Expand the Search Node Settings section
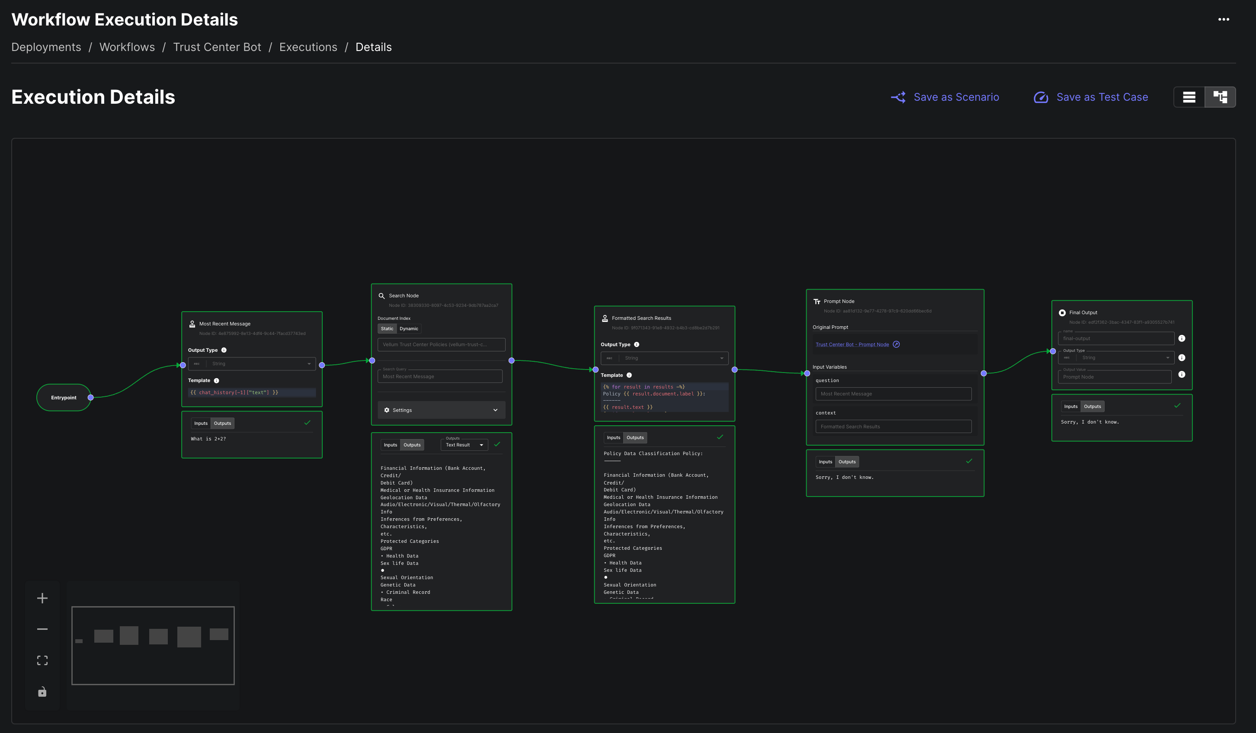Image resolution: width=1256 pixels, height=733 pixels. tap(441, 410)
